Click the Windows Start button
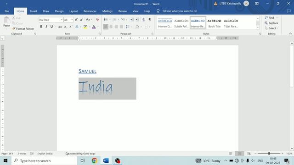 pyautogui.click(x=6, y=160)
